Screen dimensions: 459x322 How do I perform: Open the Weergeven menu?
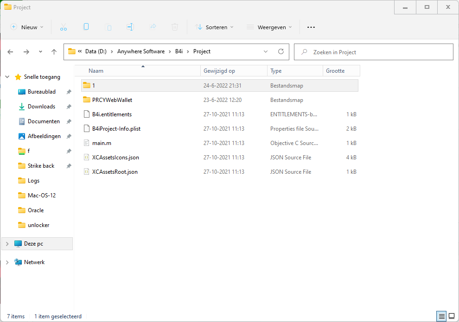tap(269, 27)
